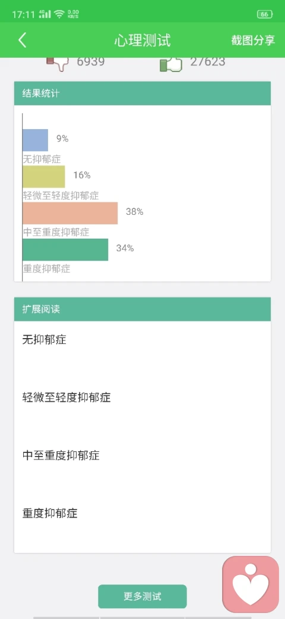This screenshot has height=619, width=285.
Task: Click the blue 9% bar
Action: click(35, 140)
